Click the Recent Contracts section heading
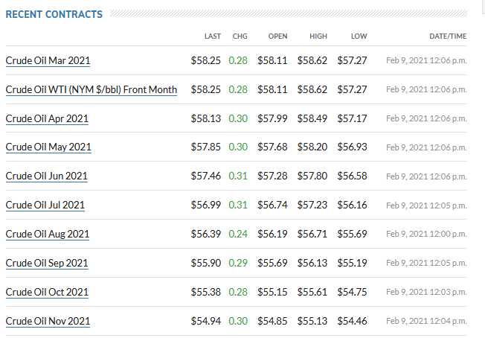The height and width of the screenshot is (338, 485). click(x=54, y=14)
